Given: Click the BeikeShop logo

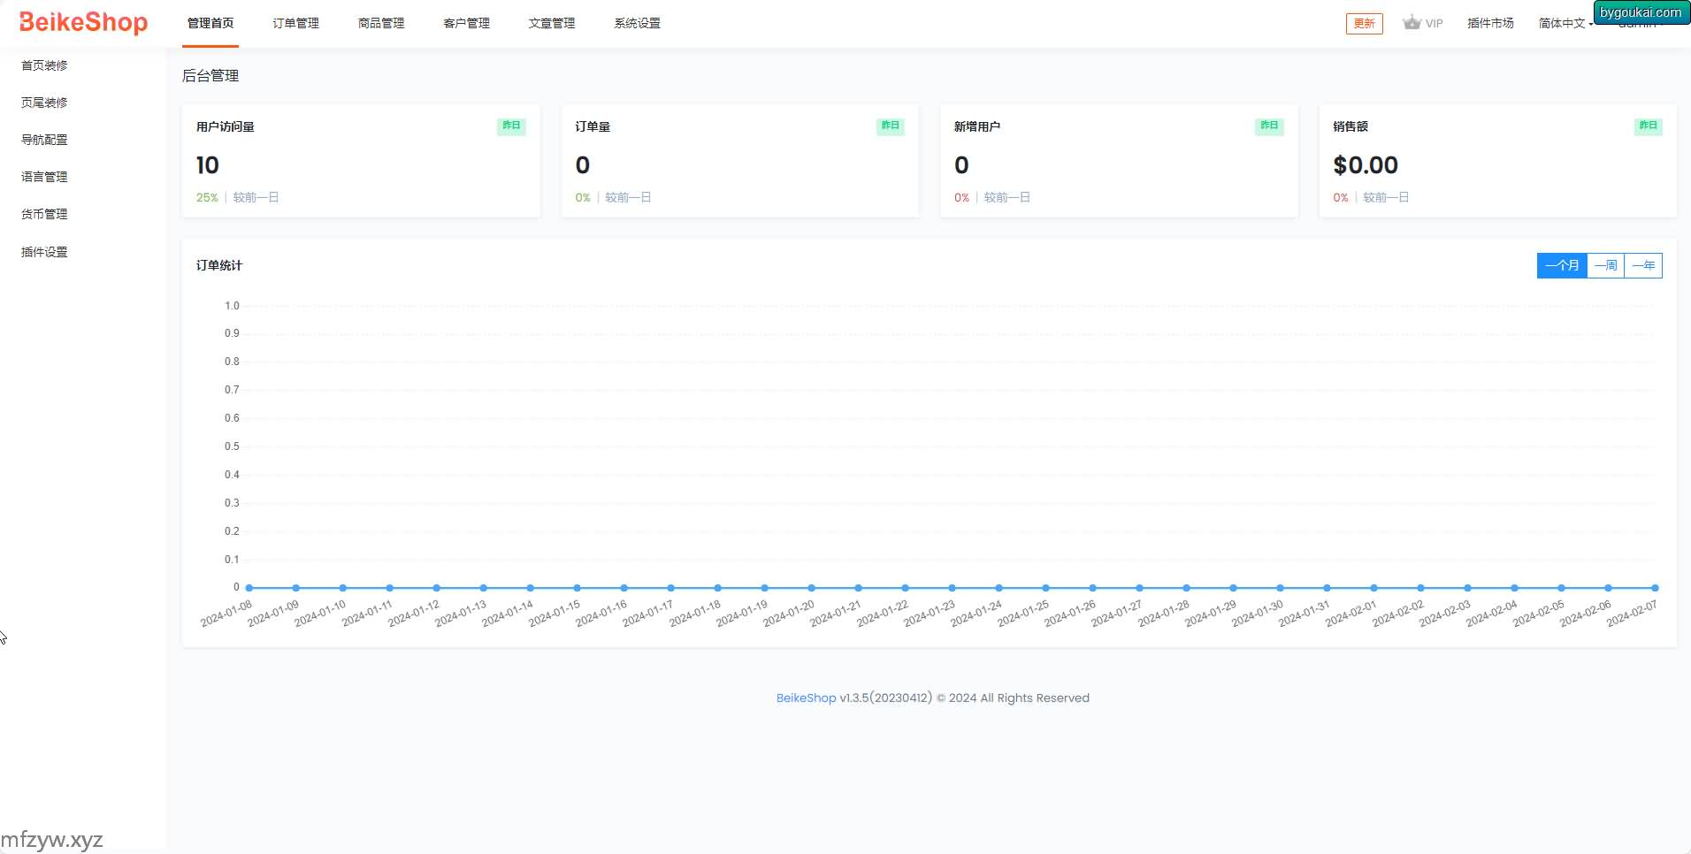Looking at the screenshot, I should click(x=83, y=22).
